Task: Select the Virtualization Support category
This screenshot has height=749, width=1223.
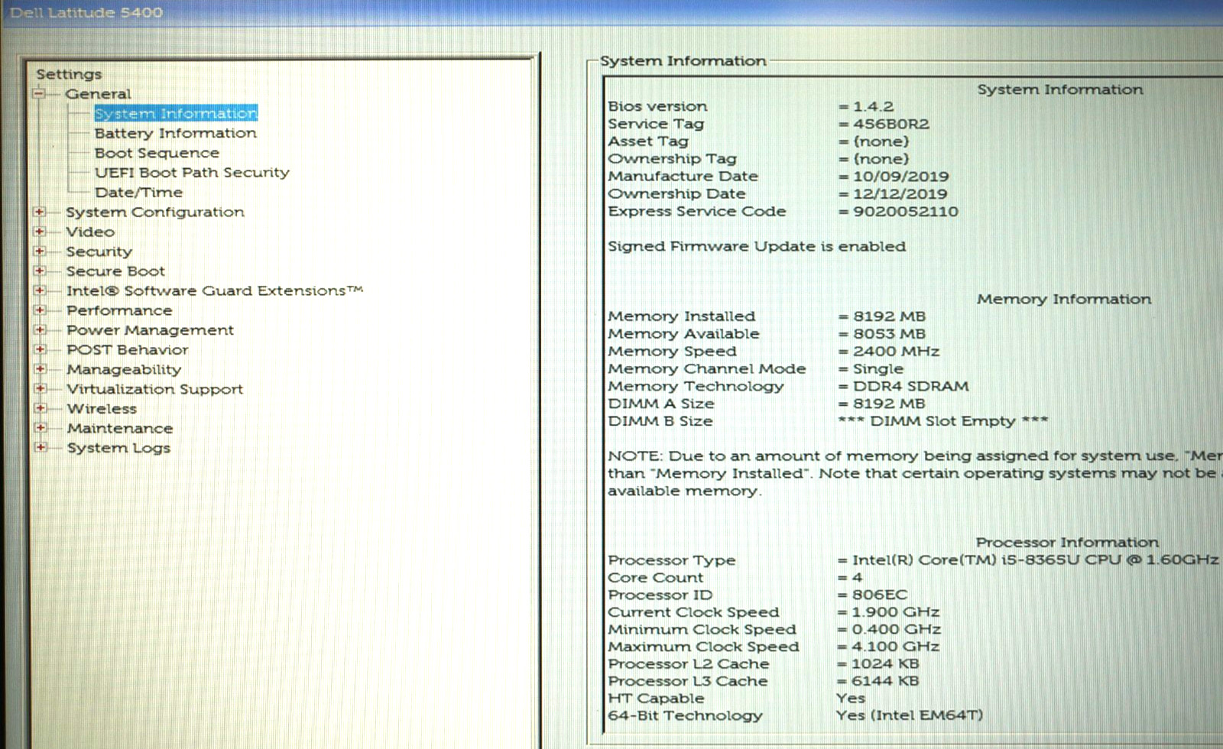Action: pos(155,389)
